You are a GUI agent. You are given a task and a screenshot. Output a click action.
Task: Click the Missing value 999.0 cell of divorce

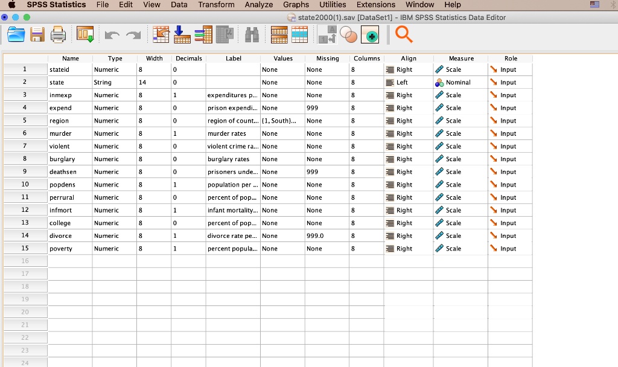coord(327,235)
